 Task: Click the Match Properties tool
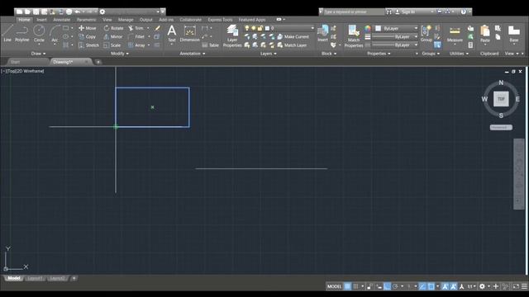[354, 35]
